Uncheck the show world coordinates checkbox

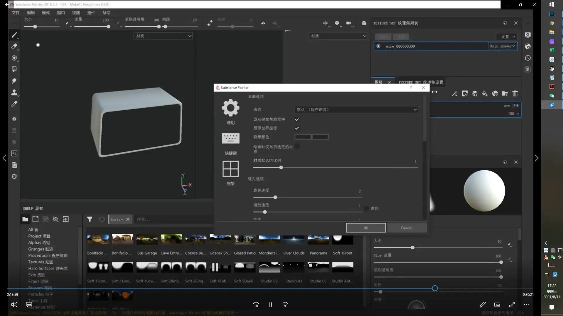point(297,128)
